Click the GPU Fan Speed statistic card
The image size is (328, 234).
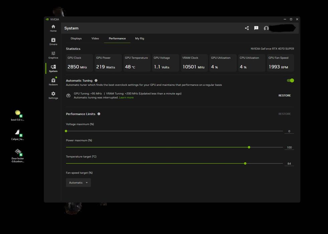coord(280,63)
